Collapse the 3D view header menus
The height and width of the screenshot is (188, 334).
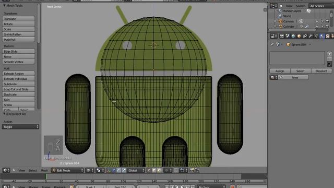pyautogui.click(x=14, y=170)
